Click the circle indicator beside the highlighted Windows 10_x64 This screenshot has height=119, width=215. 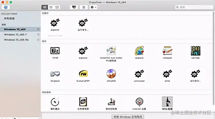pyautogui.click(x=38, y=29)
